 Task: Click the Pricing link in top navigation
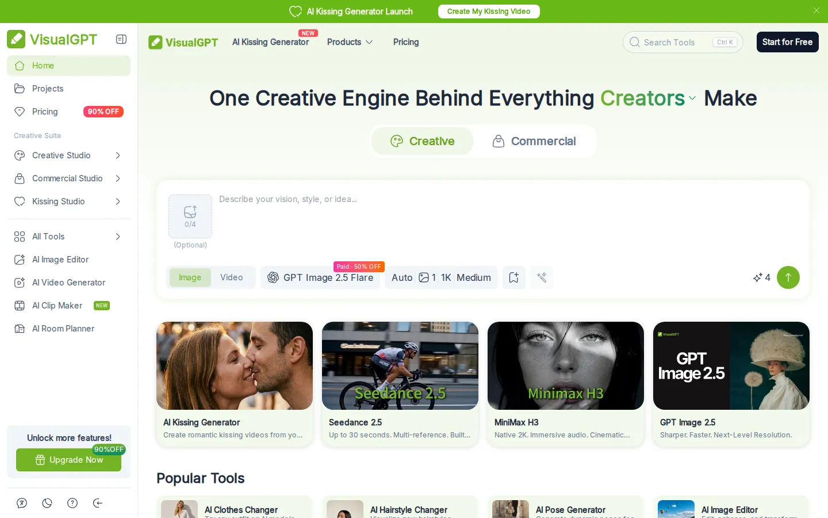406,42
